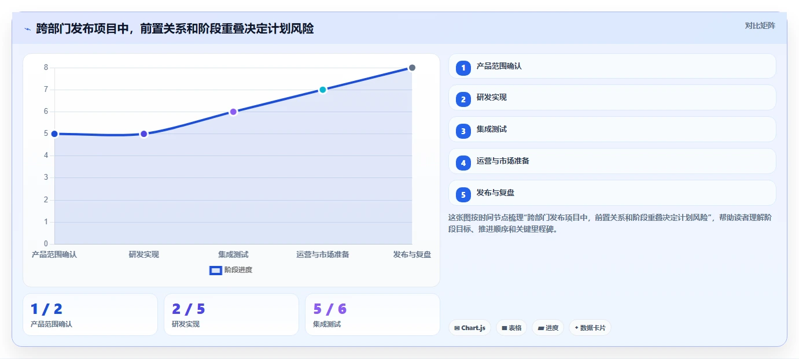Click the chart data point for 产品范围确认
This screenshot has width=799, height=359.
[54, 134]
